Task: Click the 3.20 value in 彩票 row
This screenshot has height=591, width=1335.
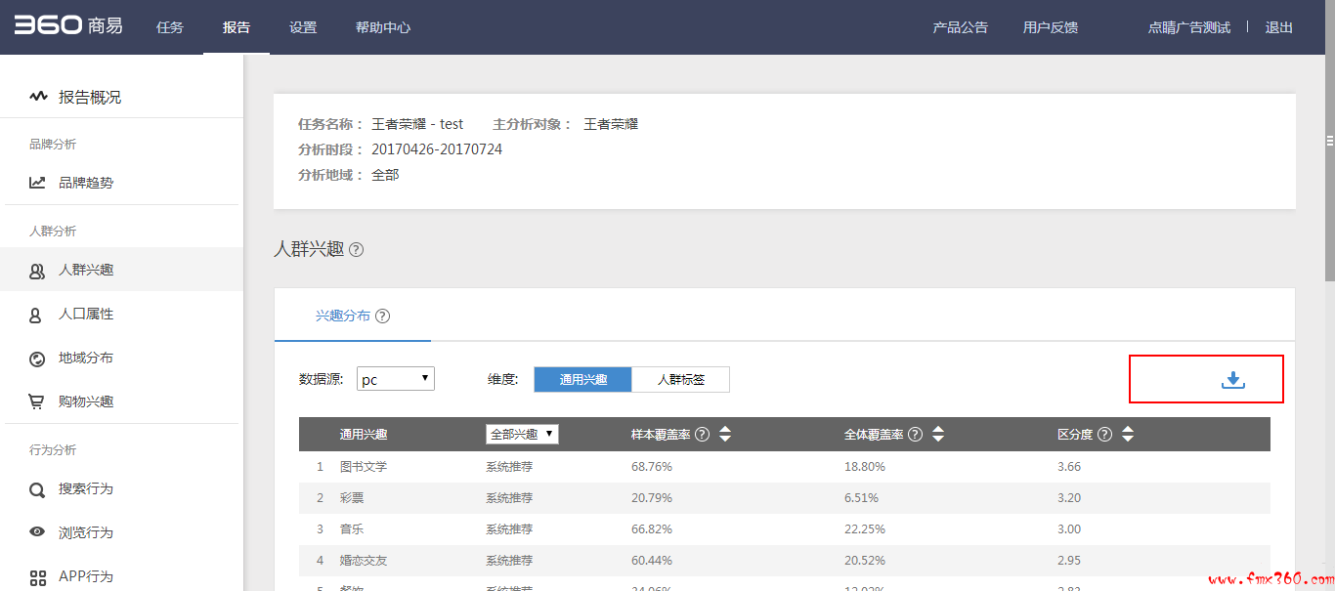Action: (1069, 498)
